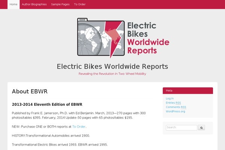Click the Log in link
225x150 pixels.
(170, 99)
